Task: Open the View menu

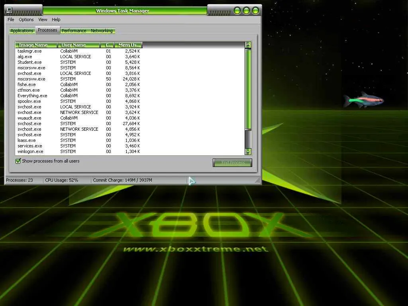Action: coord(43,20)
